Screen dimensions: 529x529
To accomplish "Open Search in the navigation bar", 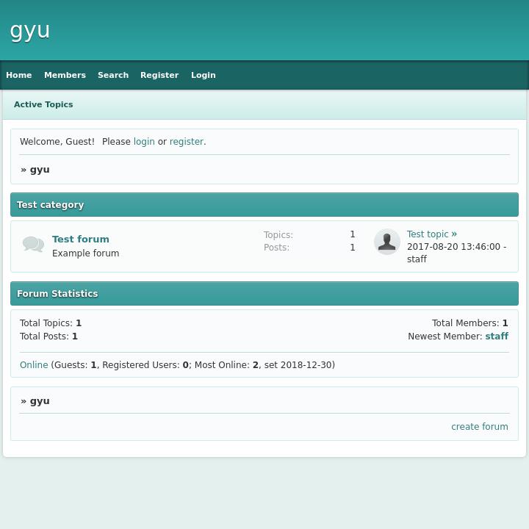I will [113, 75].
